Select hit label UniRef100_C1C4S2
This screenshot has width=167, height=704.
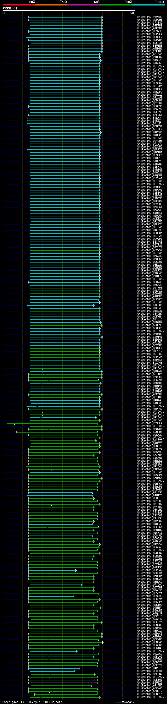[x=150, y=63]
